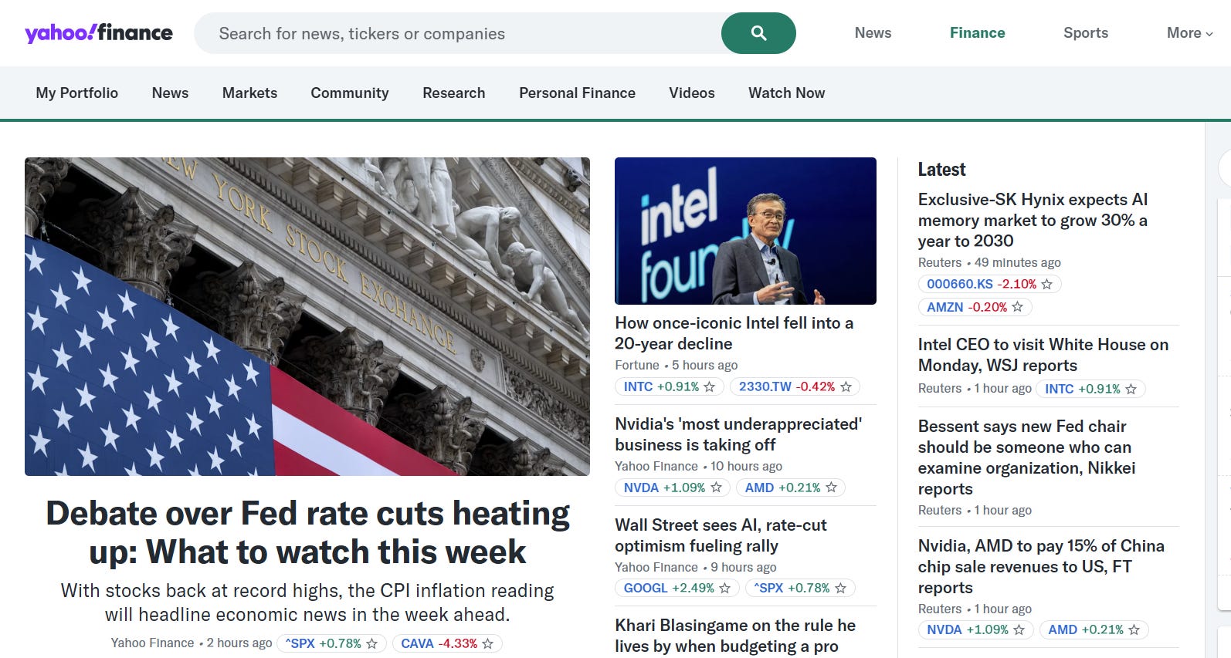Open the GOOGL +2.49% ticker quote
The image size is (1231, 658).
pyautogui.click(x=669, y=588)
